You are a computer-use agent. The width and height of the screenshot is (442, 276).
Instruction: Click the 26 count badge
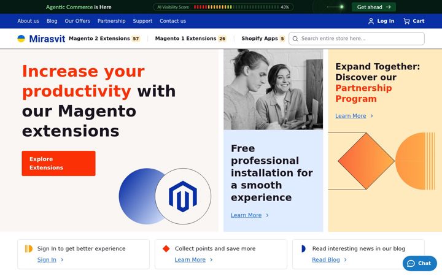222,39
